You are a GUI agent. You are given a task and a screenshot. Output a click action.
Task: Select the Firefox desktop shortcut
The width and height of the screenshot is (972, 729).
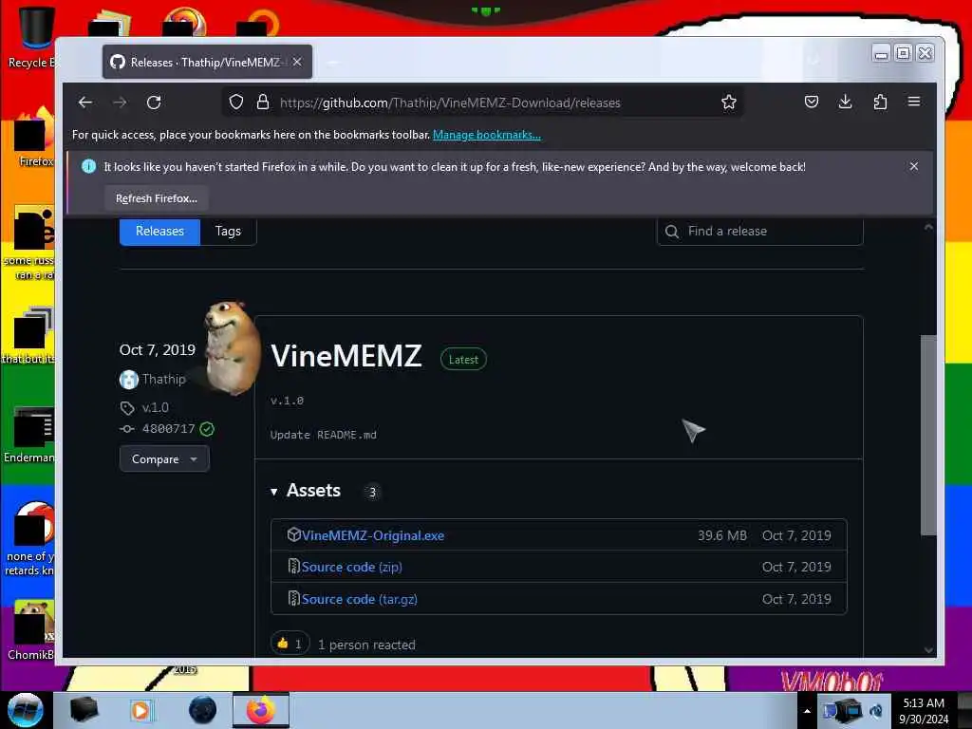pyautogui.click(x=32, y=138)
